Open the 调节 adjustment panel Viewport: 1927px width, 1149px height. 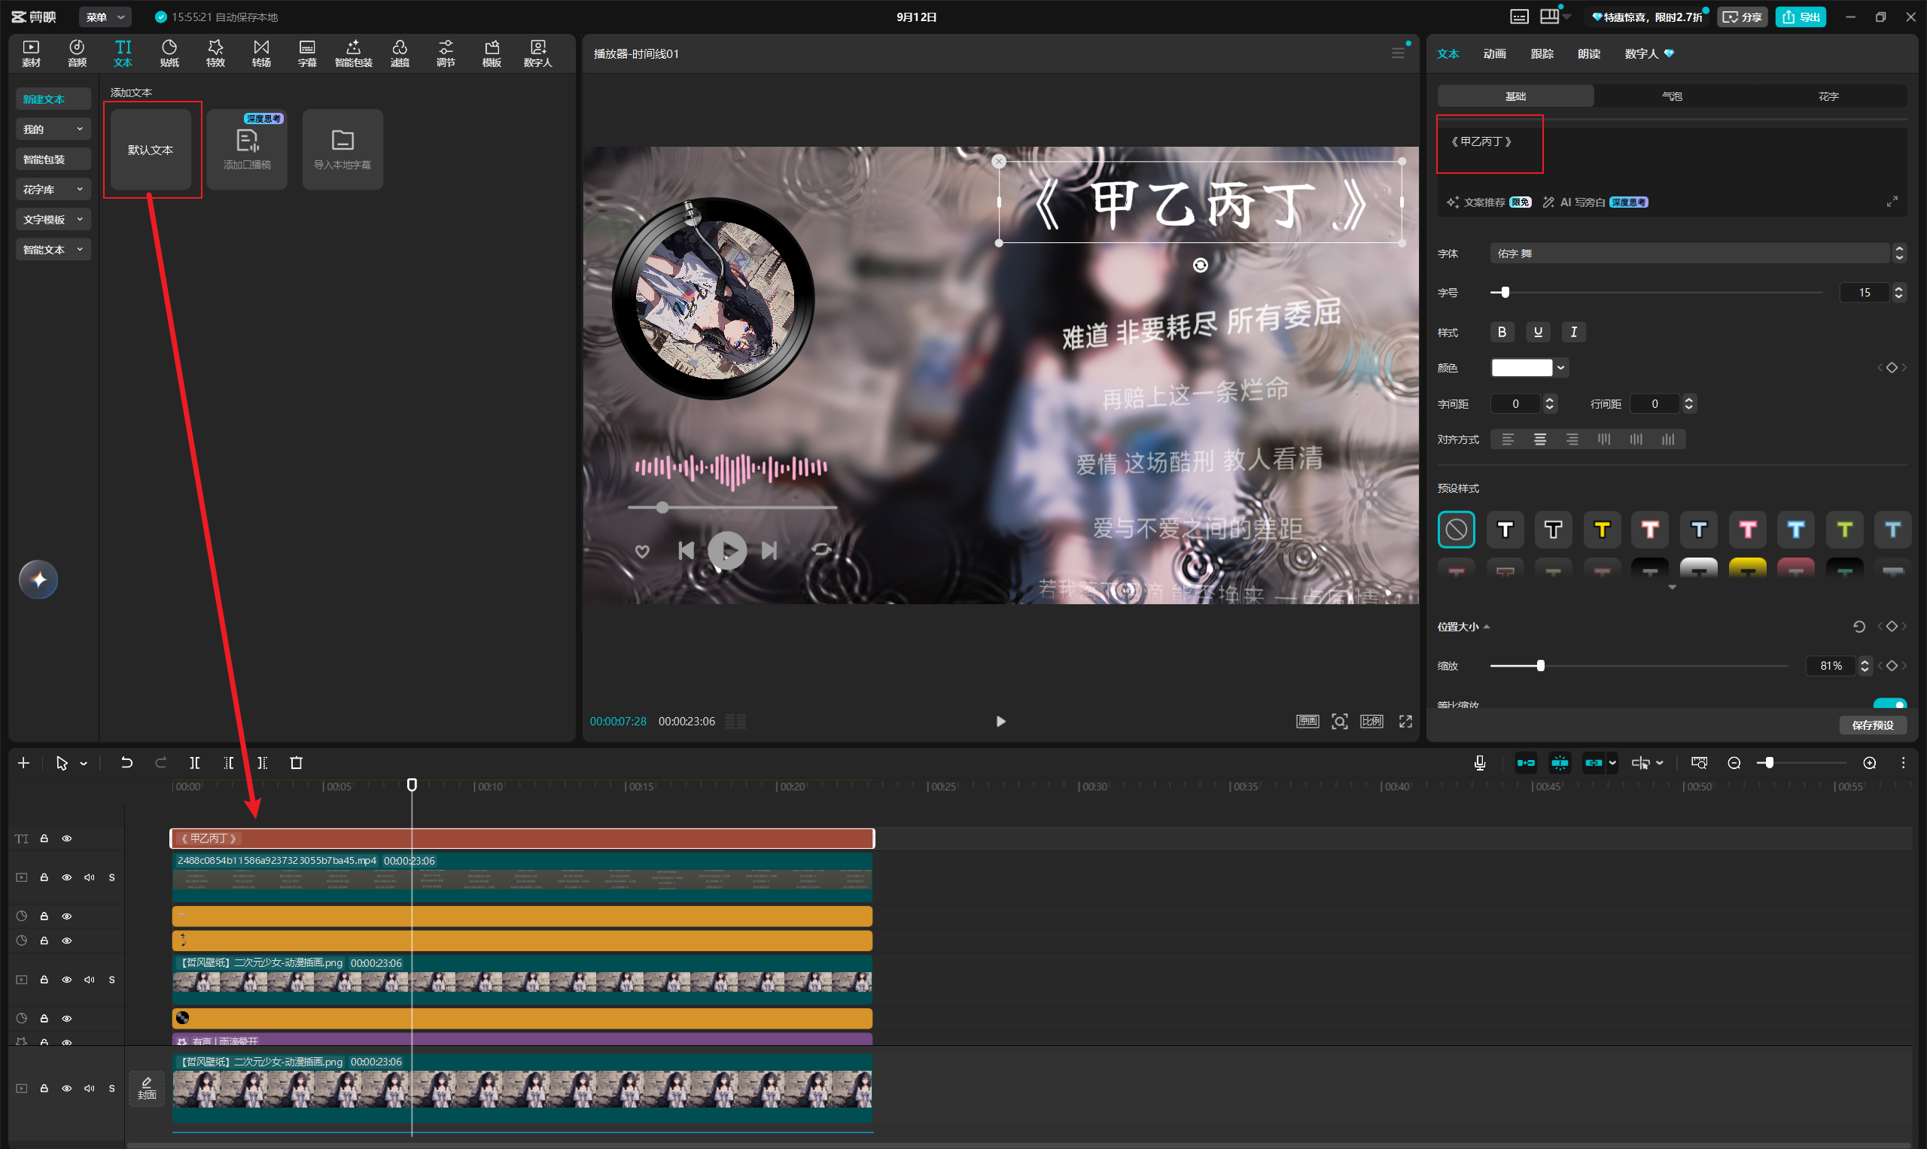pos(446,53)
